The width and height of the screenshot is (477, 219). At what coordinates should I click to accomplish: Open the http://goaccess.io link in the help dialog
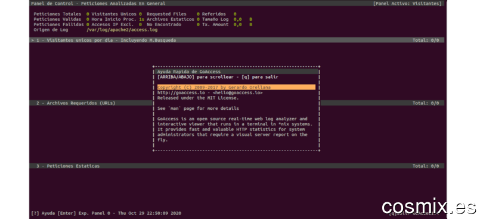[181, 92]
